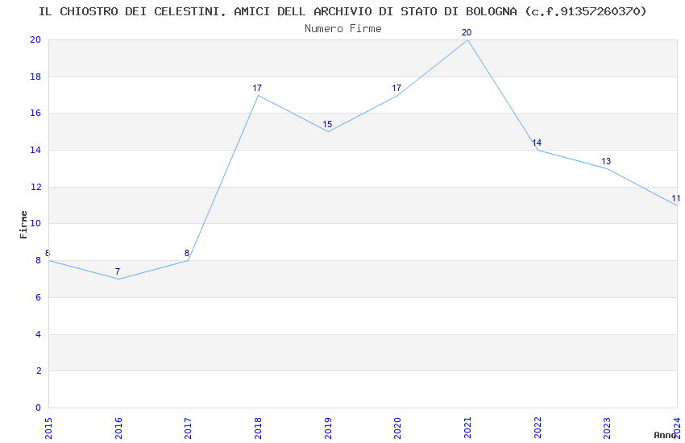Click the 'Firme' y-axis label
This screenshot has width=685, height=443.
pyautogui.click(x=23, y=225)
